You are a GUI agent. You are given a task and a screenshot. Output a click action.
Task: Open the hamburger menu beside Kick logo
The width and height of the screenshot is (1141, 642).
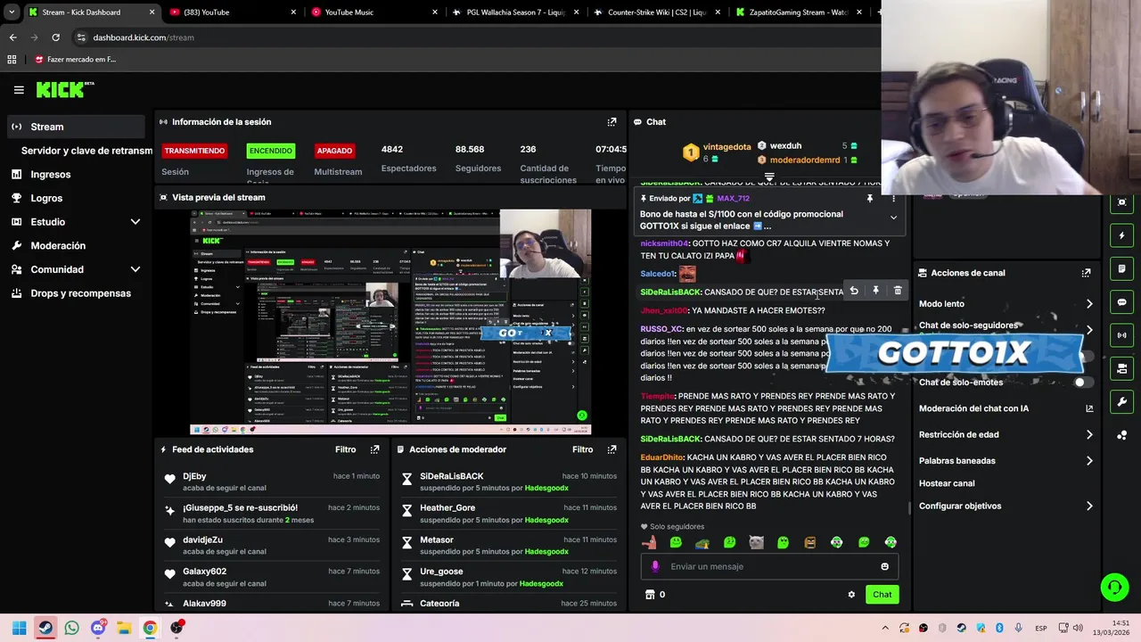tap(19, 89)
